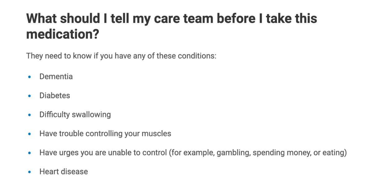Select the Heart disease list item
The image size is (373, 186).
click(x=63, y=172)
